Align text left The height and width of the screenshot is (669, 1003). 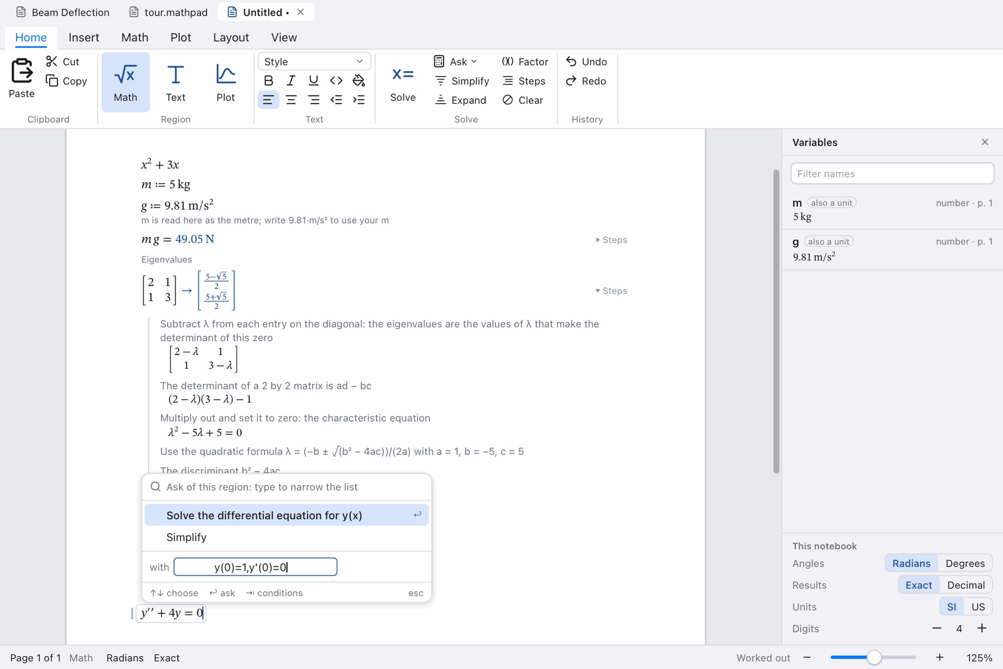269,100
